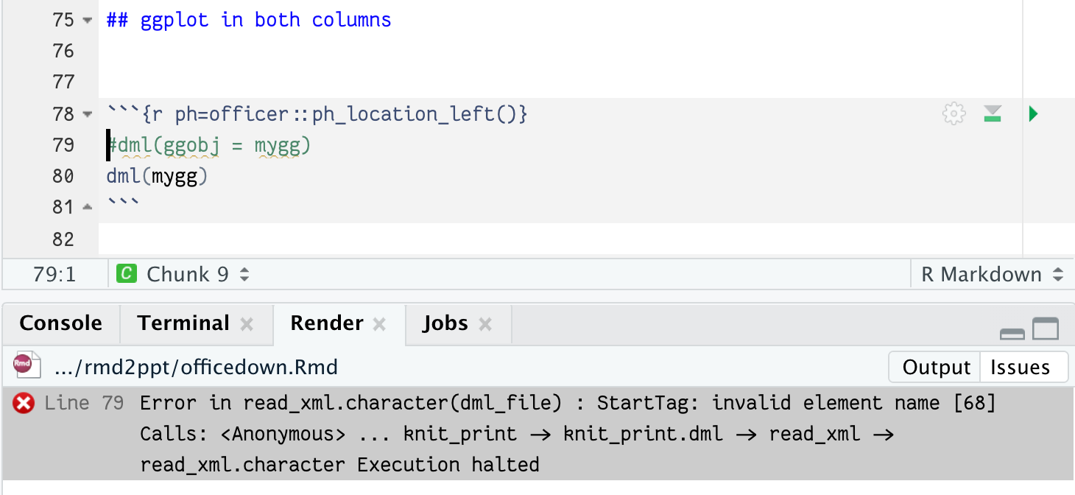1075x495 pixels.
Task: Place cursor in commented line '#dml(ggobj = mygg)'
Action: click(209, 146)
